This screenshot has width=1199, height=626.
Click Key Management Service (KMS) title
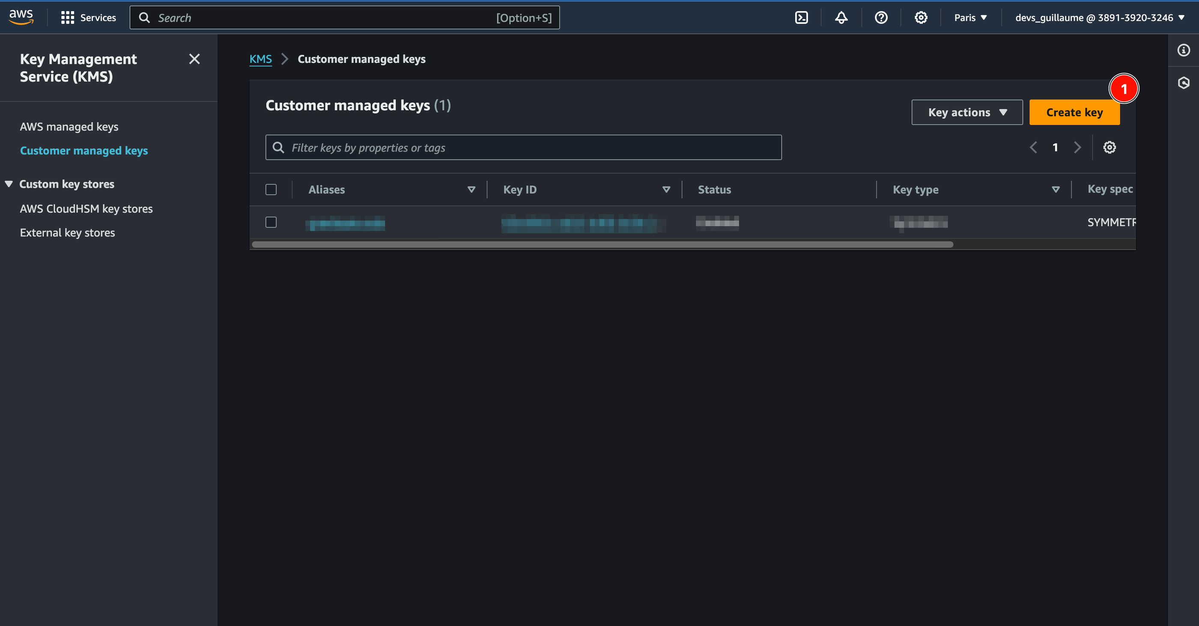tap(78, 68)
